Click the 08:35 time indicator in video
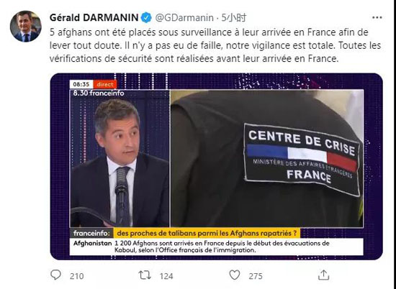396x289 pixels. click(81, 85)
